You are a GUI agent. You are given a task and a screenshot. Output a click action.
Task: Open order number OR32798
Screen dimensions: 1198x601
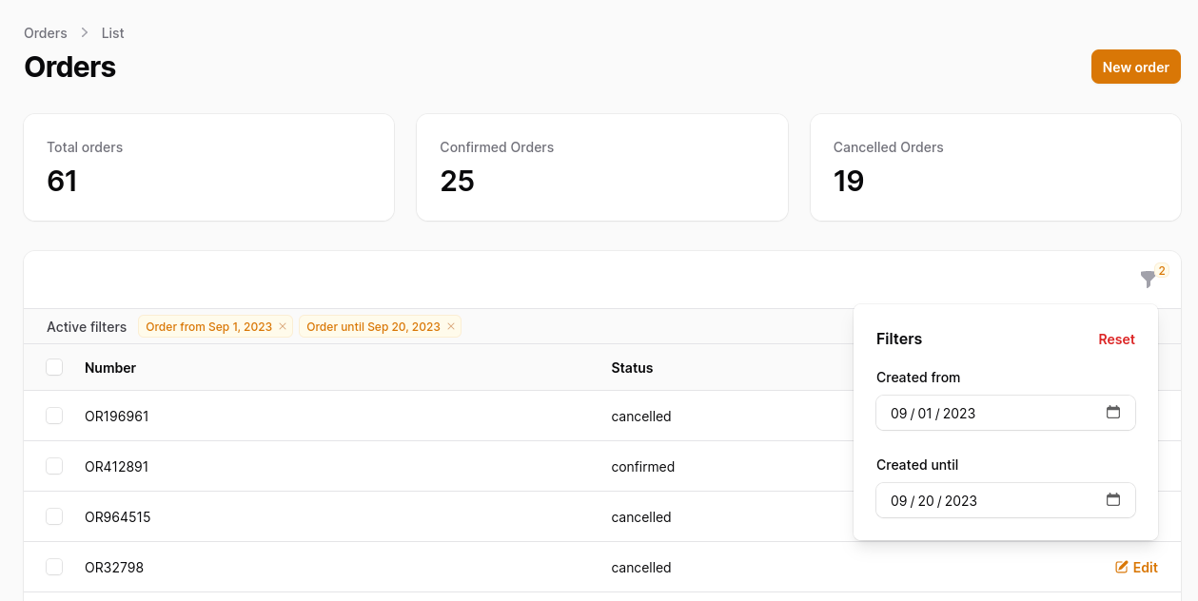114,568
